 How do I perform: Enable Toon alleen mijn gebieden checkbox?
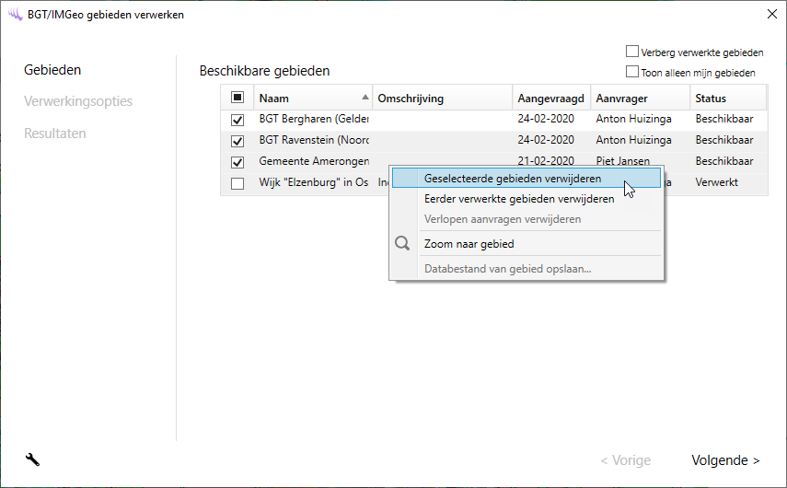point(632,72)
